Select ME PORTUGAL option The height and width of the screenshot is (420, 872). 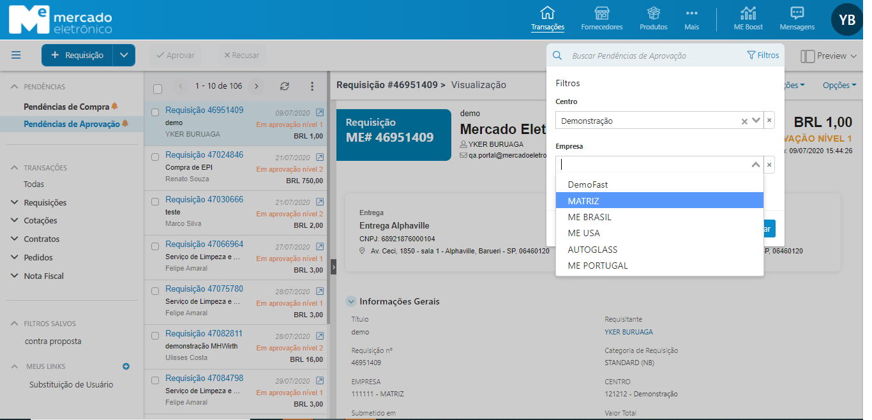[659, 266]
